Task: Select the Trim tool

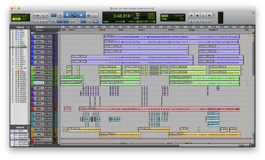Action: pos(67,15)
